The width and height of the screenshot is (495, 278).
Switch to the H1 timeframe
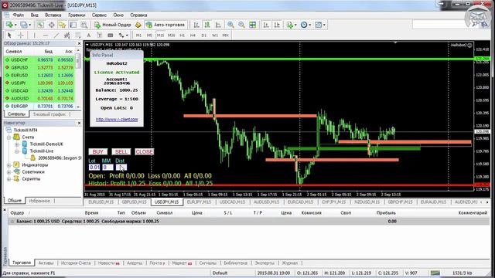(x=183, y=36)
